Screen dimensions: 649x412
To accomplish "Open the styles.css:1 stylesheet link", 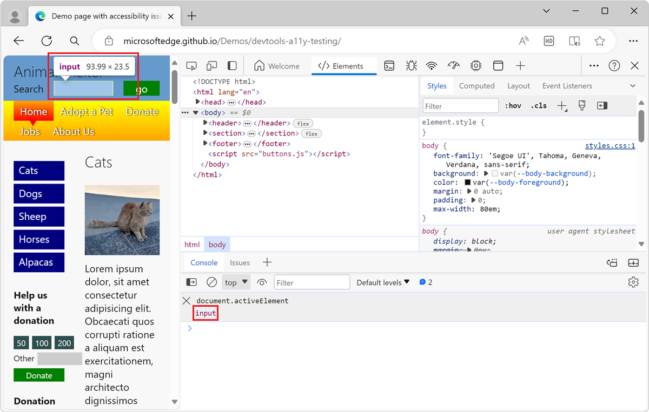I will coord(610,145).
